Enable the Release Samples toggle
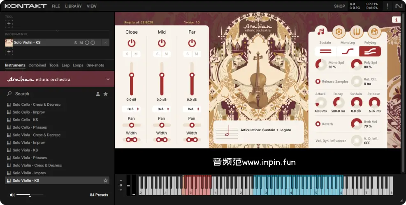This screenshot has height=205, width=406. click(x=318, y=82)
